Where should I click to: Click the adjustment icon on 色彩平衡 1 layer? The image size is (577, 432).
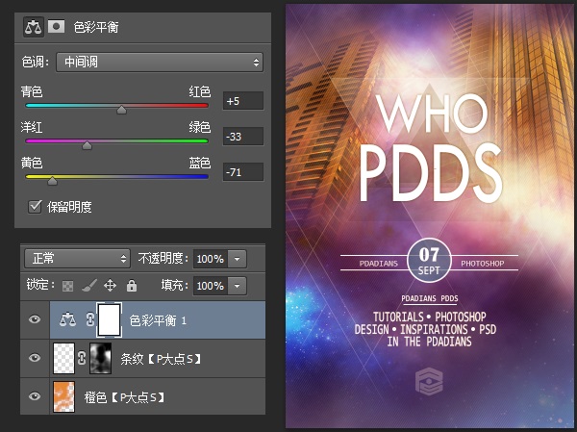[x=67, y=319]
